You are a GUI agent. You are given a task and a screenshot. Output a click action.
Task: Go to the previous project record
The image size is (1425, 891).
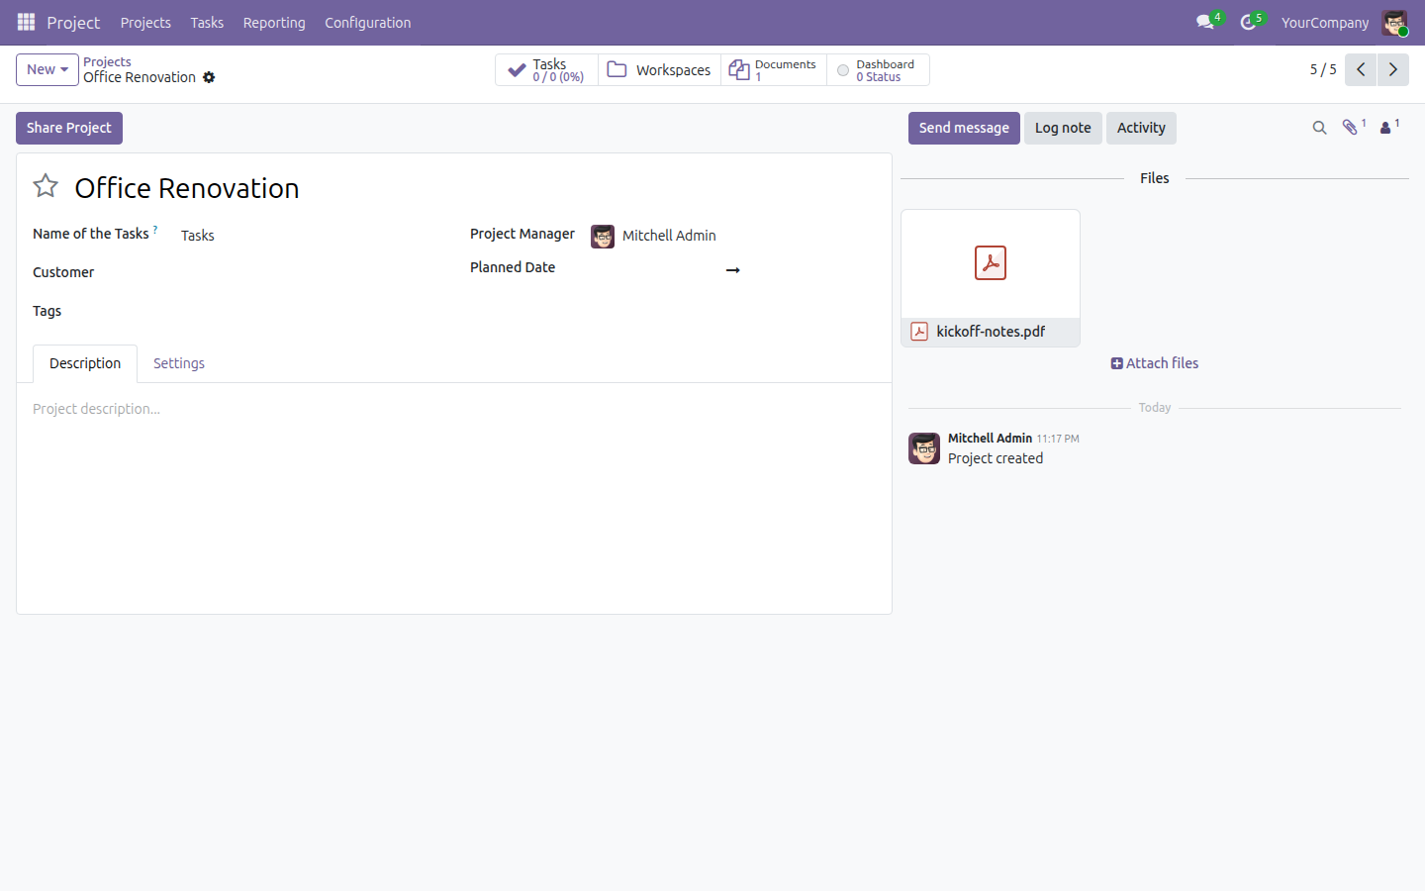click(1361, 69)
